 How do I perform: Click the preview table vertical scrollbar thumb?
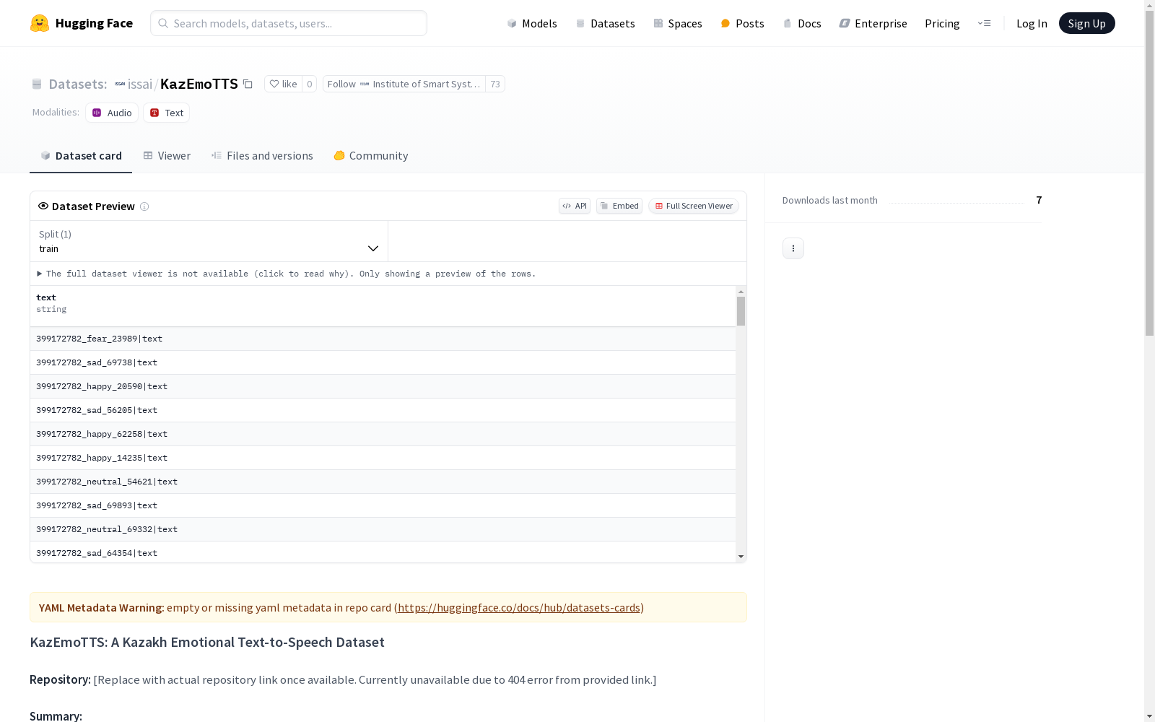(741, 311)
